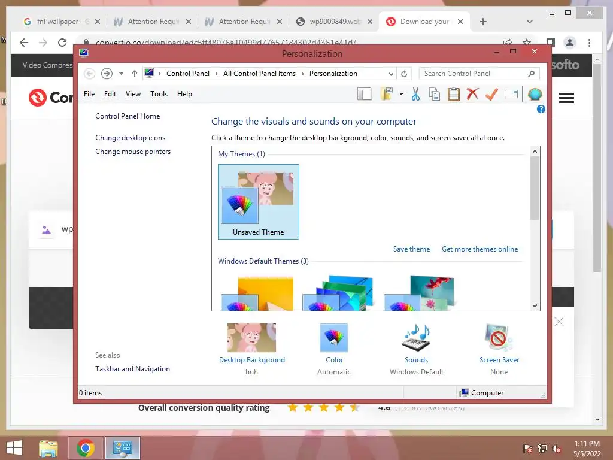Open Control Panel Home link

coord(128,116)
